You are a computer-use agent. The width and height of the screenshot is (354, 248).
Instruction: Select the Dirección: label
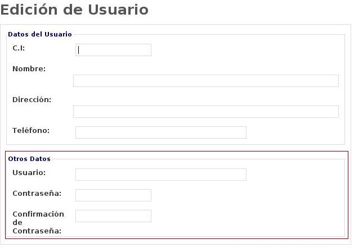[32, 100]
